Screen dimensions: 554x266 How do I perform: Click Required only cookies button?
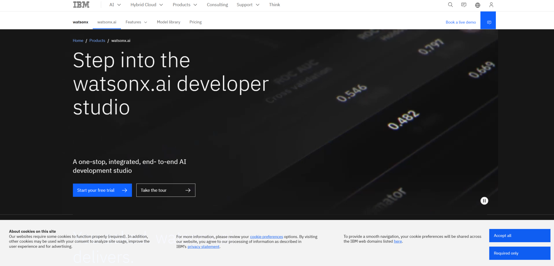click(520, 253)
